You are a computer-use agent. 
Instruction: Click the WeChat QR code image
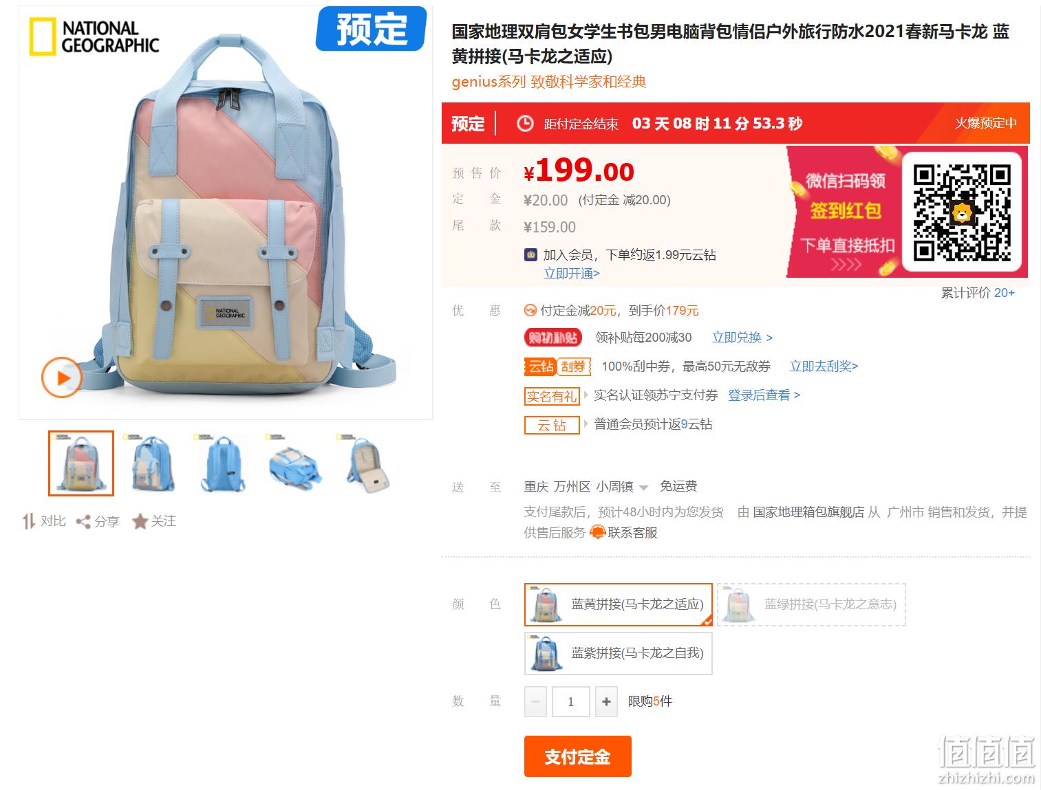(x=962, y=212)
